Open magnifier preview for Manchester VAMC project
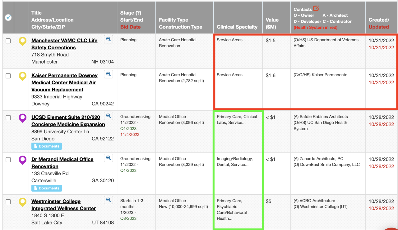This screenshot has width=398, height=230. point(108,39)
